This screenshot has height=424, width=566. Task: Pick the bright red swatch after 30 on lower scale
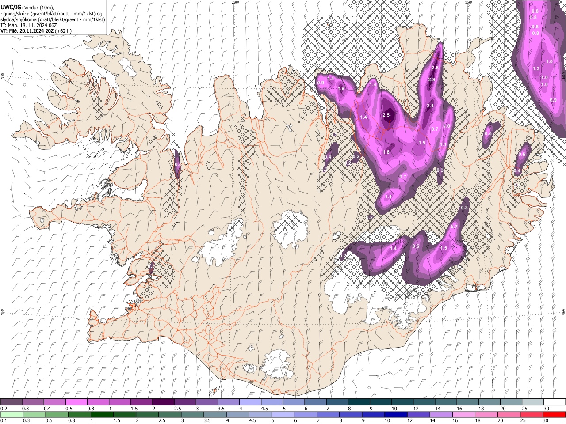pyautogui.click(x=555, y=414)
